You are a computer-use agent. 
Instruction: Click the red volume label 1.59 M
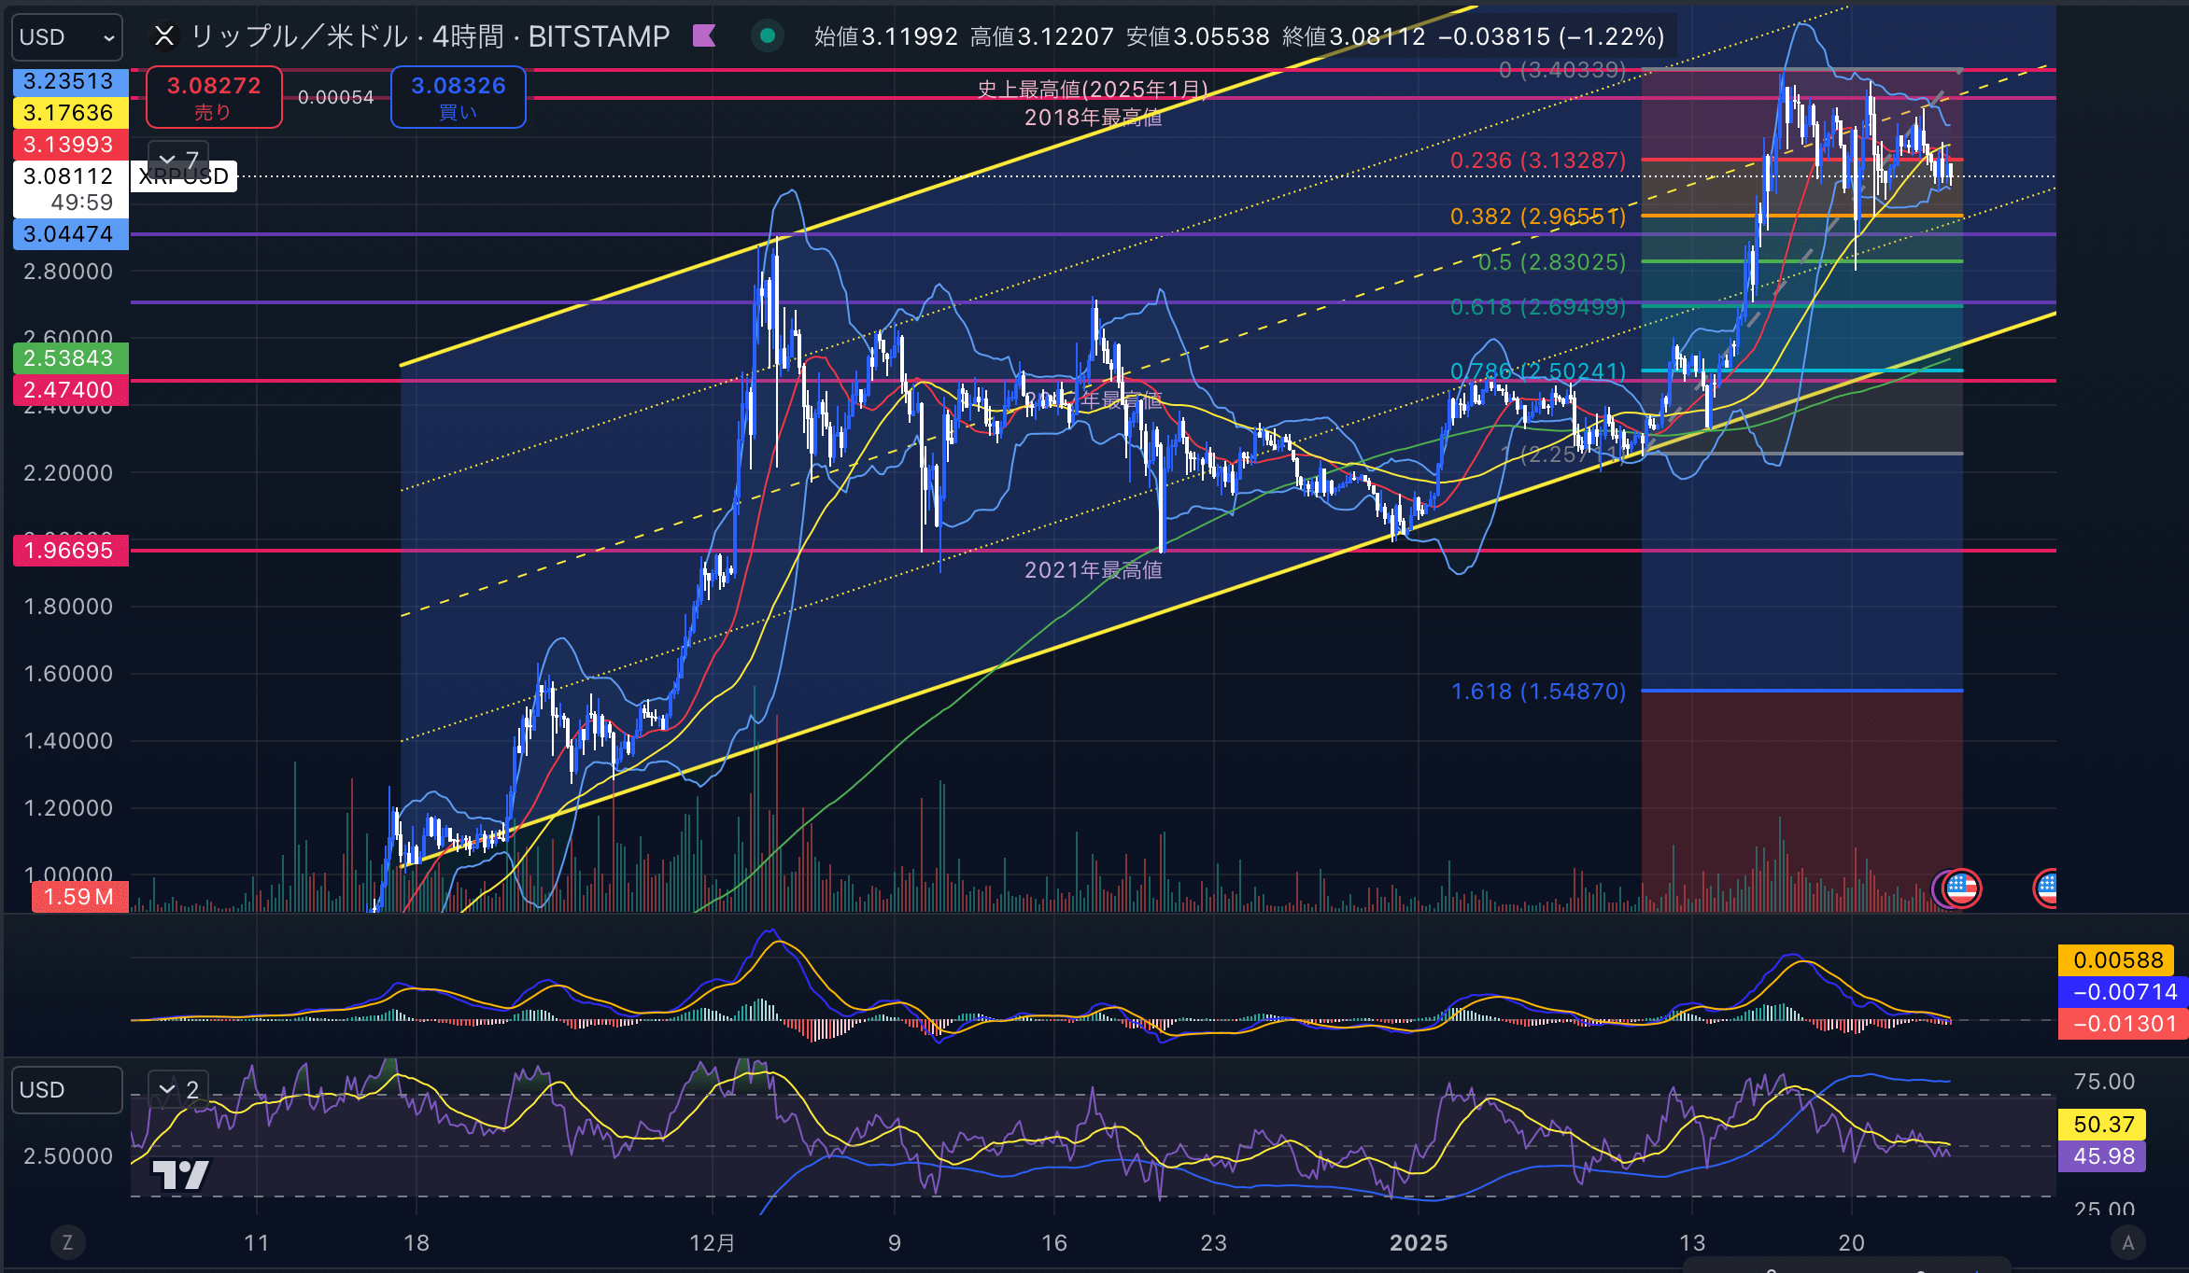[x=79, y=897]
